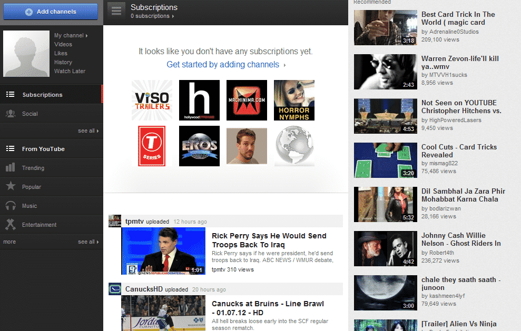The image size is (521, 331).
Task: Click the profile avatar placeholder
Action: [26, 54]
